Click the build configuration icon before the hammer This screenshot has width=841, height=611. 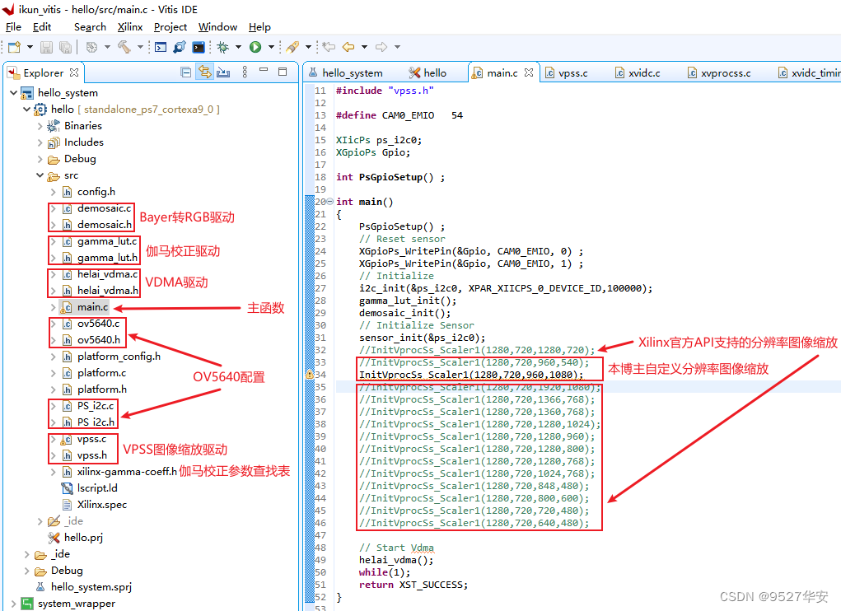pyautogui.click(x=91, y=47)
